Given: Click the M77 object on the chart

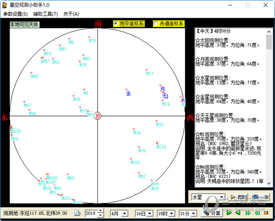Looking at the screenshot, I should point(150,73).
